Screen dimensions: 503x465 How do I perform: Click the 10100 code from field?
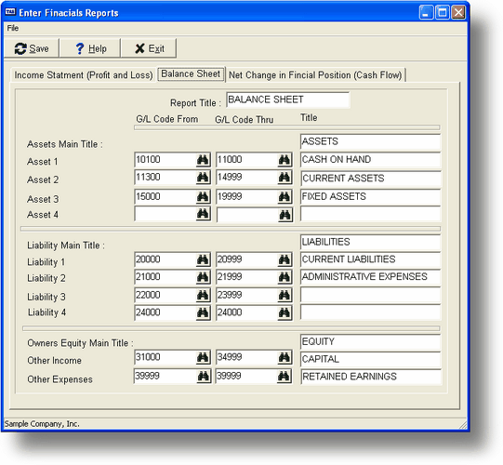[x=165, y=160]
